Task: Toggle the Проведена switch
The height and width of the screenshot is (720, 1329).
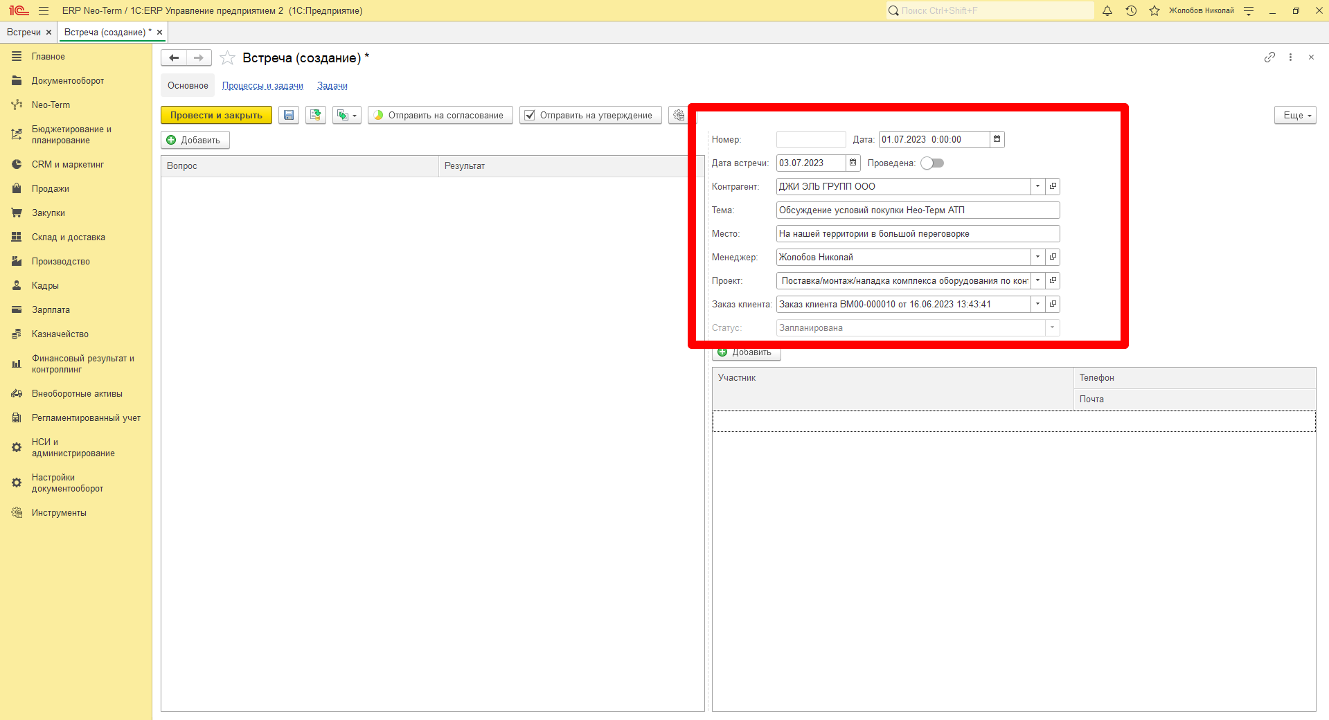Action: click(x=932, y=163)
